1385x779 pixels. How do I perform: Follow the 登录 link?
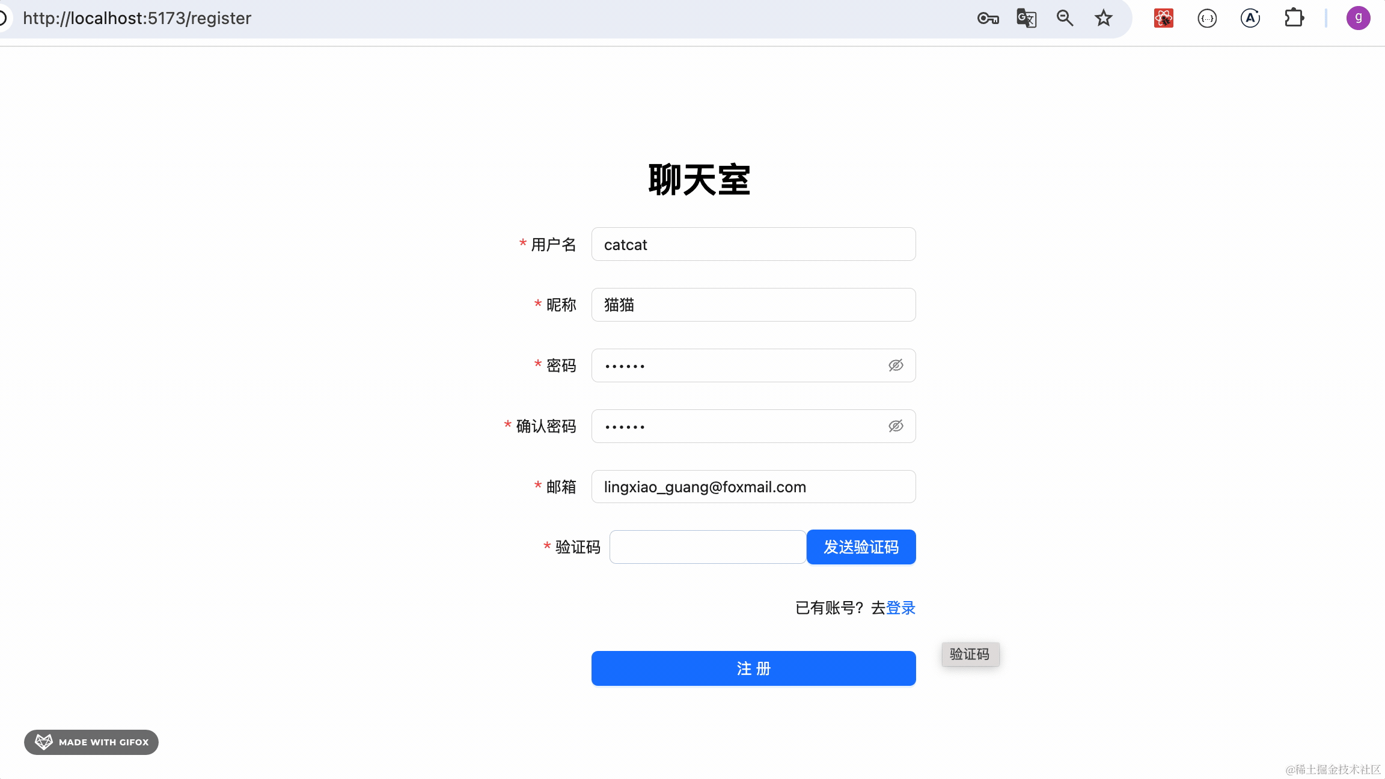(900, 608)
